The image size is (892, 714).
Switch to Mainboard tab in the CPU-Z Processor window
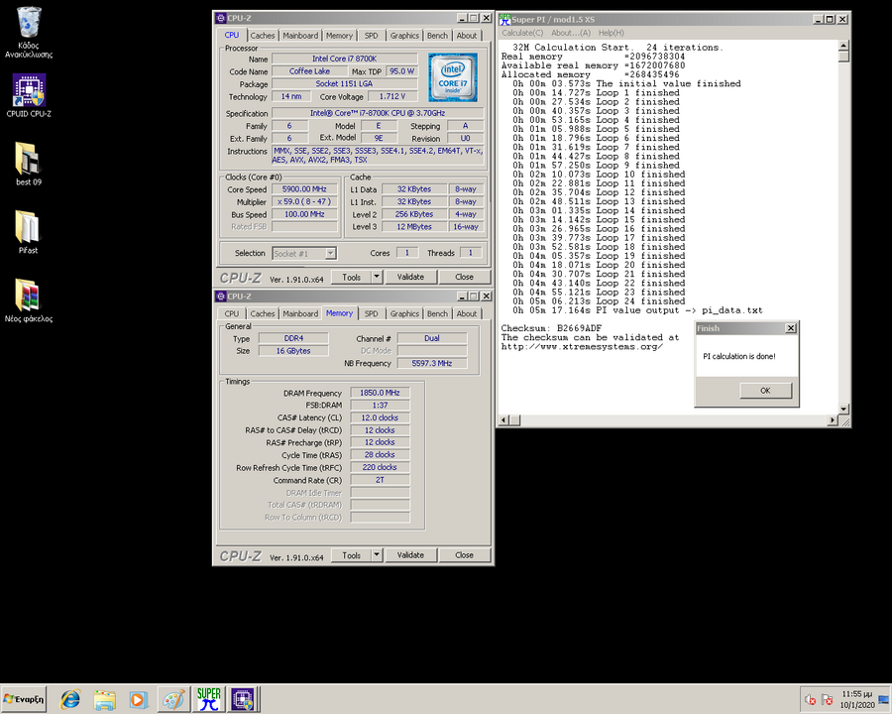click(x=300, y=36)
